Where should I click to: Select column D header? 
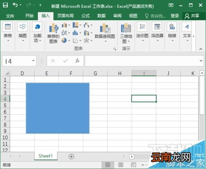[x=22, y=73]
